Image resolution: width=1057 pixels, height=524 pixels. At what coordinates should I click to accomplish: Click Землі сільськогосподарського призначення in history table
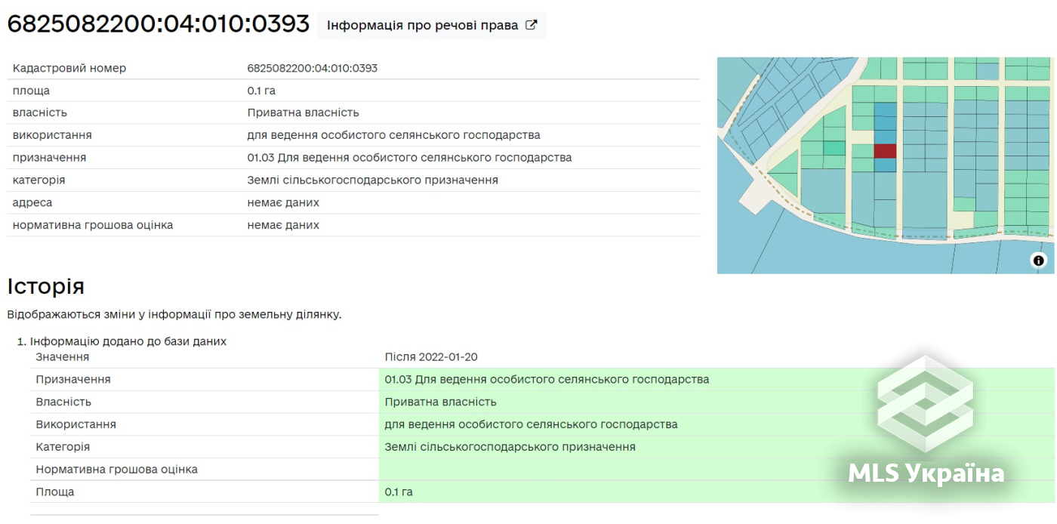point(510,447)
